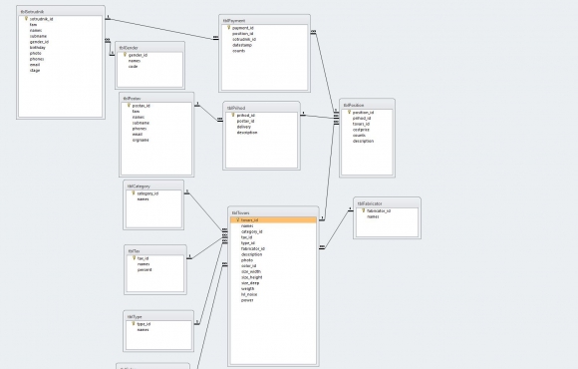Select birthday field in tblSotrudnik

[38, 47]
